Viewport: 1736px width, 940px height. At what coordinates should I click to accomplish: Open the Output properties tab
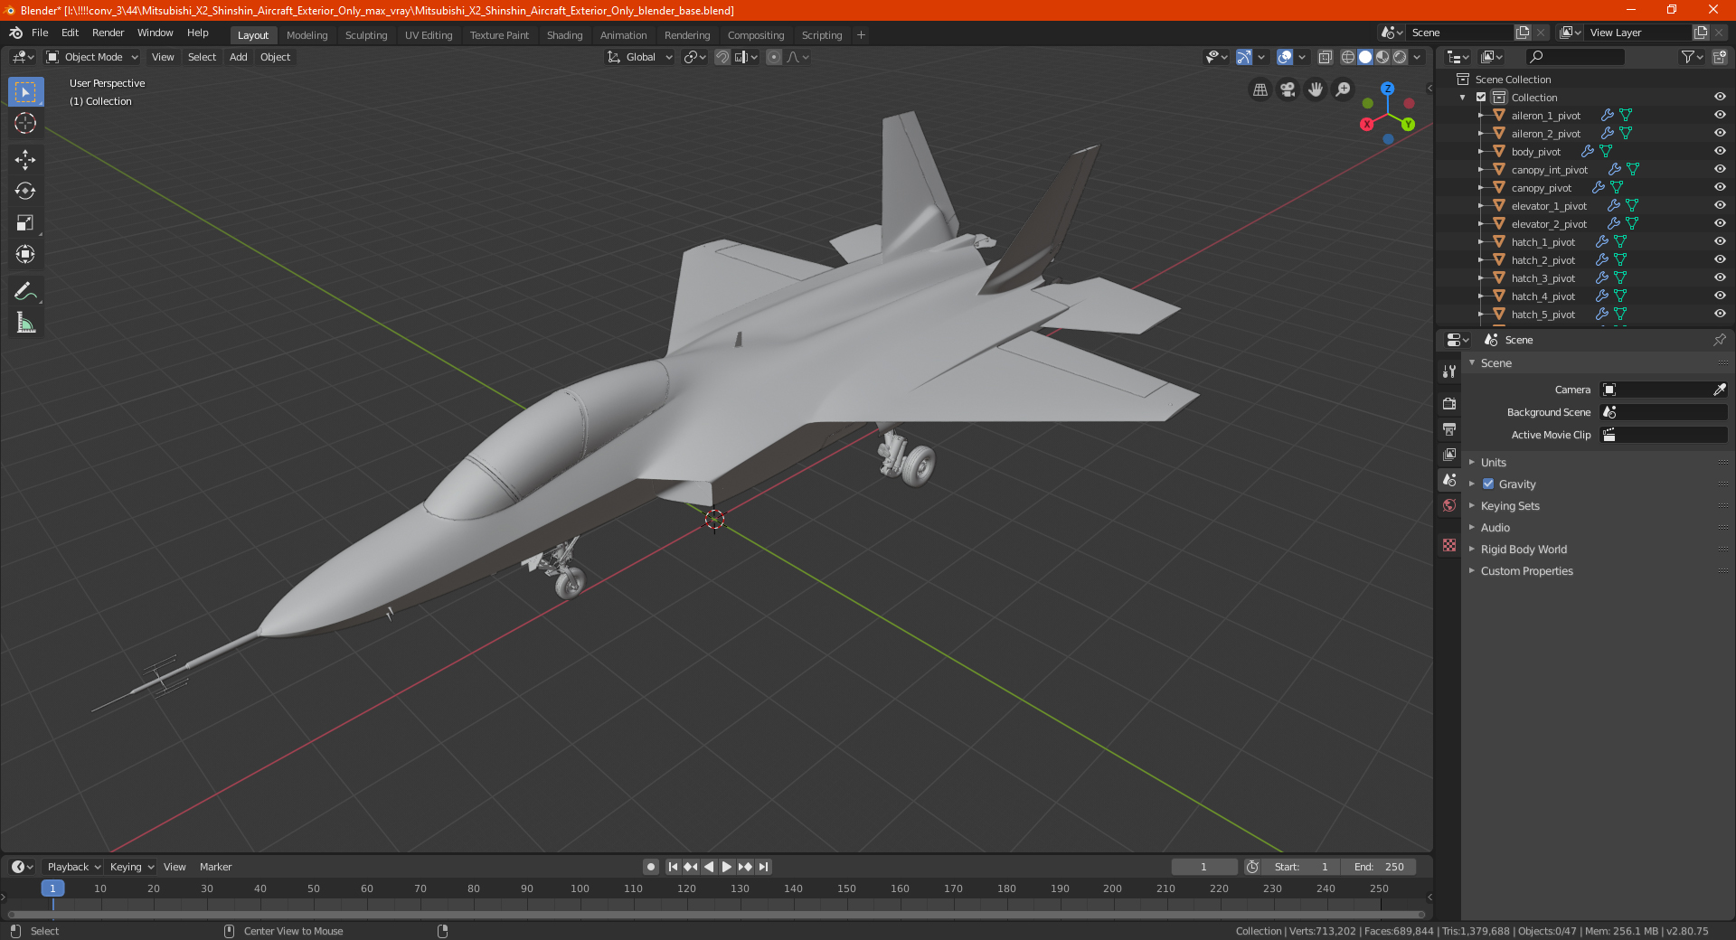click(1449, 428)
